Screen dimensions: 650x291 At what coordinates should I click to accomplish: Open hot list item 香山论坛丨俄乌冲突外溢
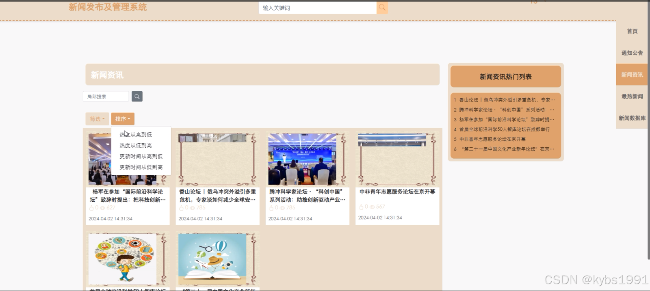(x=504, y=100)
